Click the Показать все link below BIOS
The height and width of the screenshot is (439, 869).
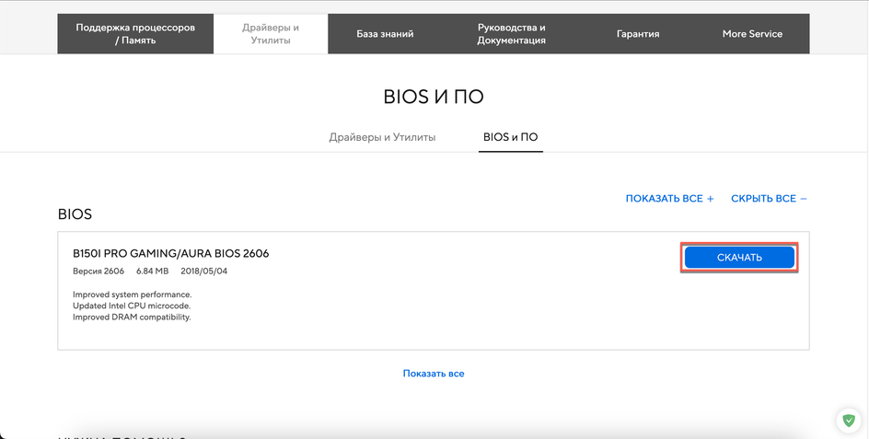coord(434,374)
